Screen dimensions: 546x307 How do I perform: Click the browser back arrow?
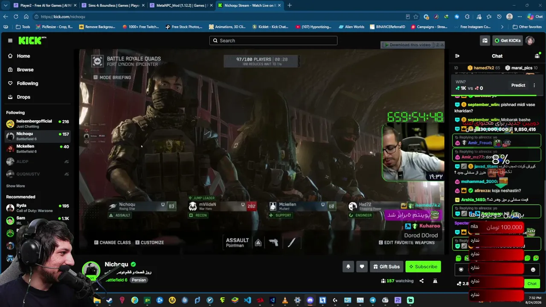[x=6, y=17]
